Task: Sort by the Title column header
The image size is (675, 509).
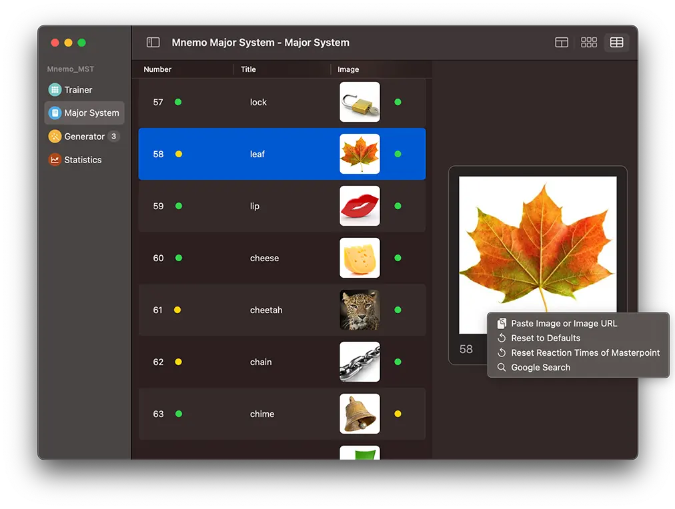Action: [x=247, y=69]
